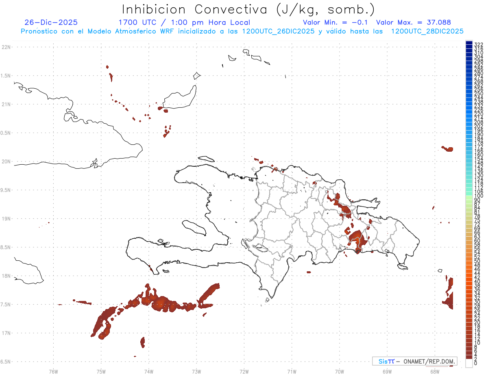Click the 68W longitude label
Image resolution: width=488 pixels, height=377 pixels.
point(434,371)
